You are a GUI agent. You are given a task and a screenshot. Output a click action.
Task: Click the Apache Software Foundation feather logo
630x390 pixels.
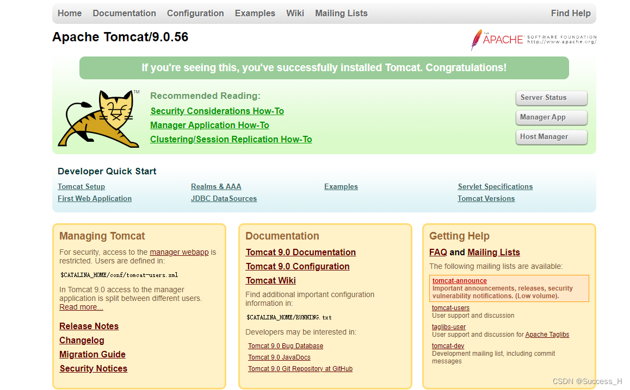533,40
